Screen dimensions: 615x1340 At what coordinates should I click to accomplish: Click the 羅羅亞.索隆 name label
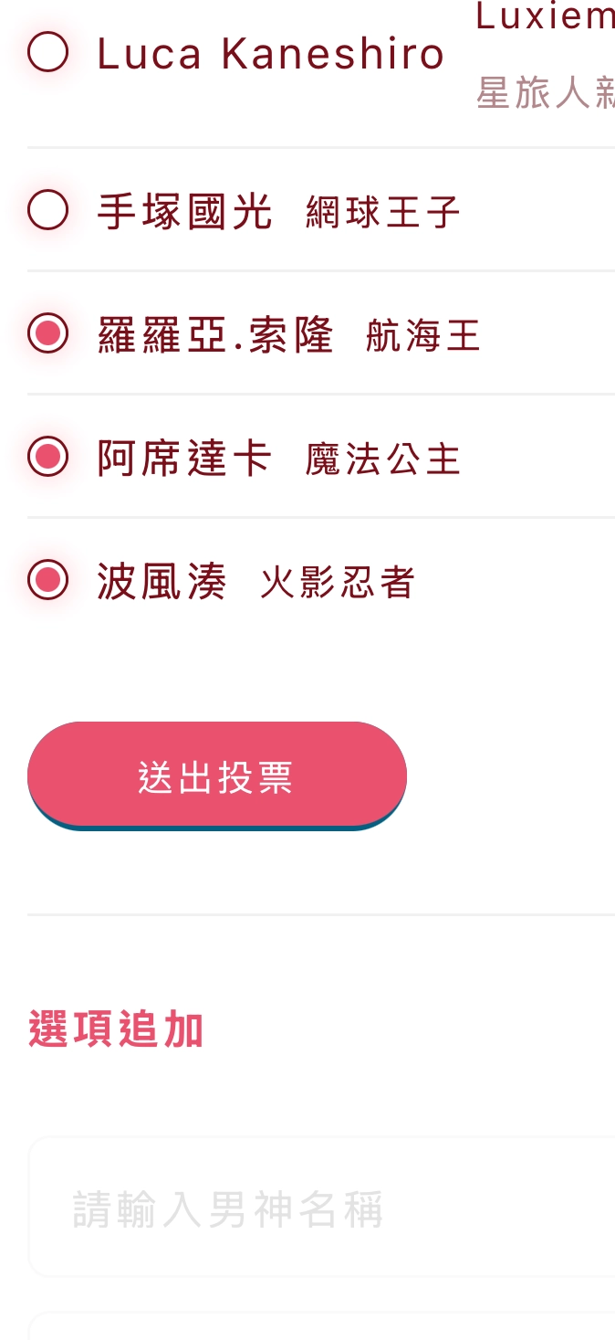coord(215,336)
